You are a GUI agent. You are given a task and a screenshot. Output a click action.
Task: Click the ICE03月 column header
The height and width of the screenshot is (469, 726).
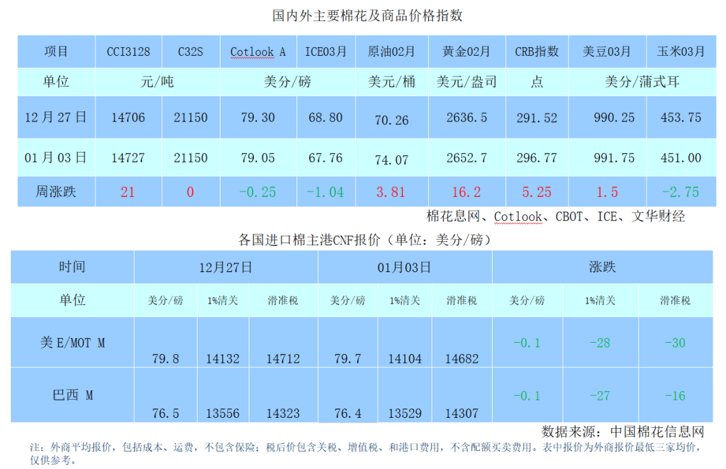coord(327,50)
